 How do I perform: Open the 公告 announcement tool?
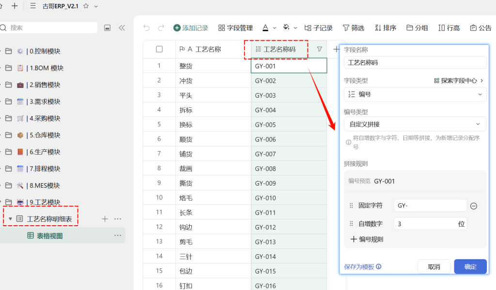480,28
